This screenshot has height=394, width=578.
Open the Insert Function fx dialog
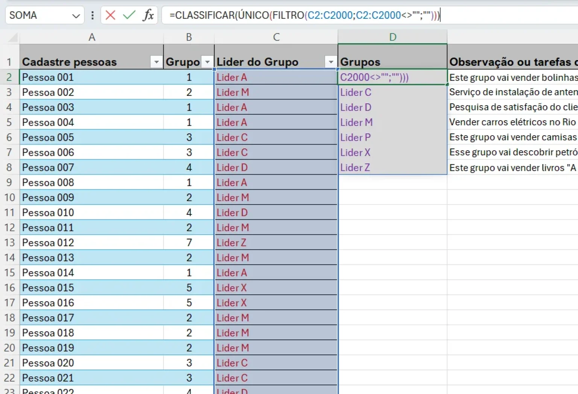pos(148,15)
